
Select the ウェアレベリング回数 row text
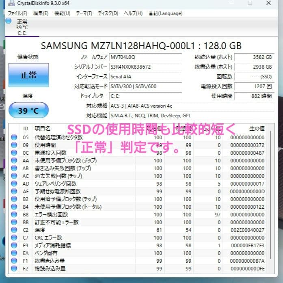[56, 184]
